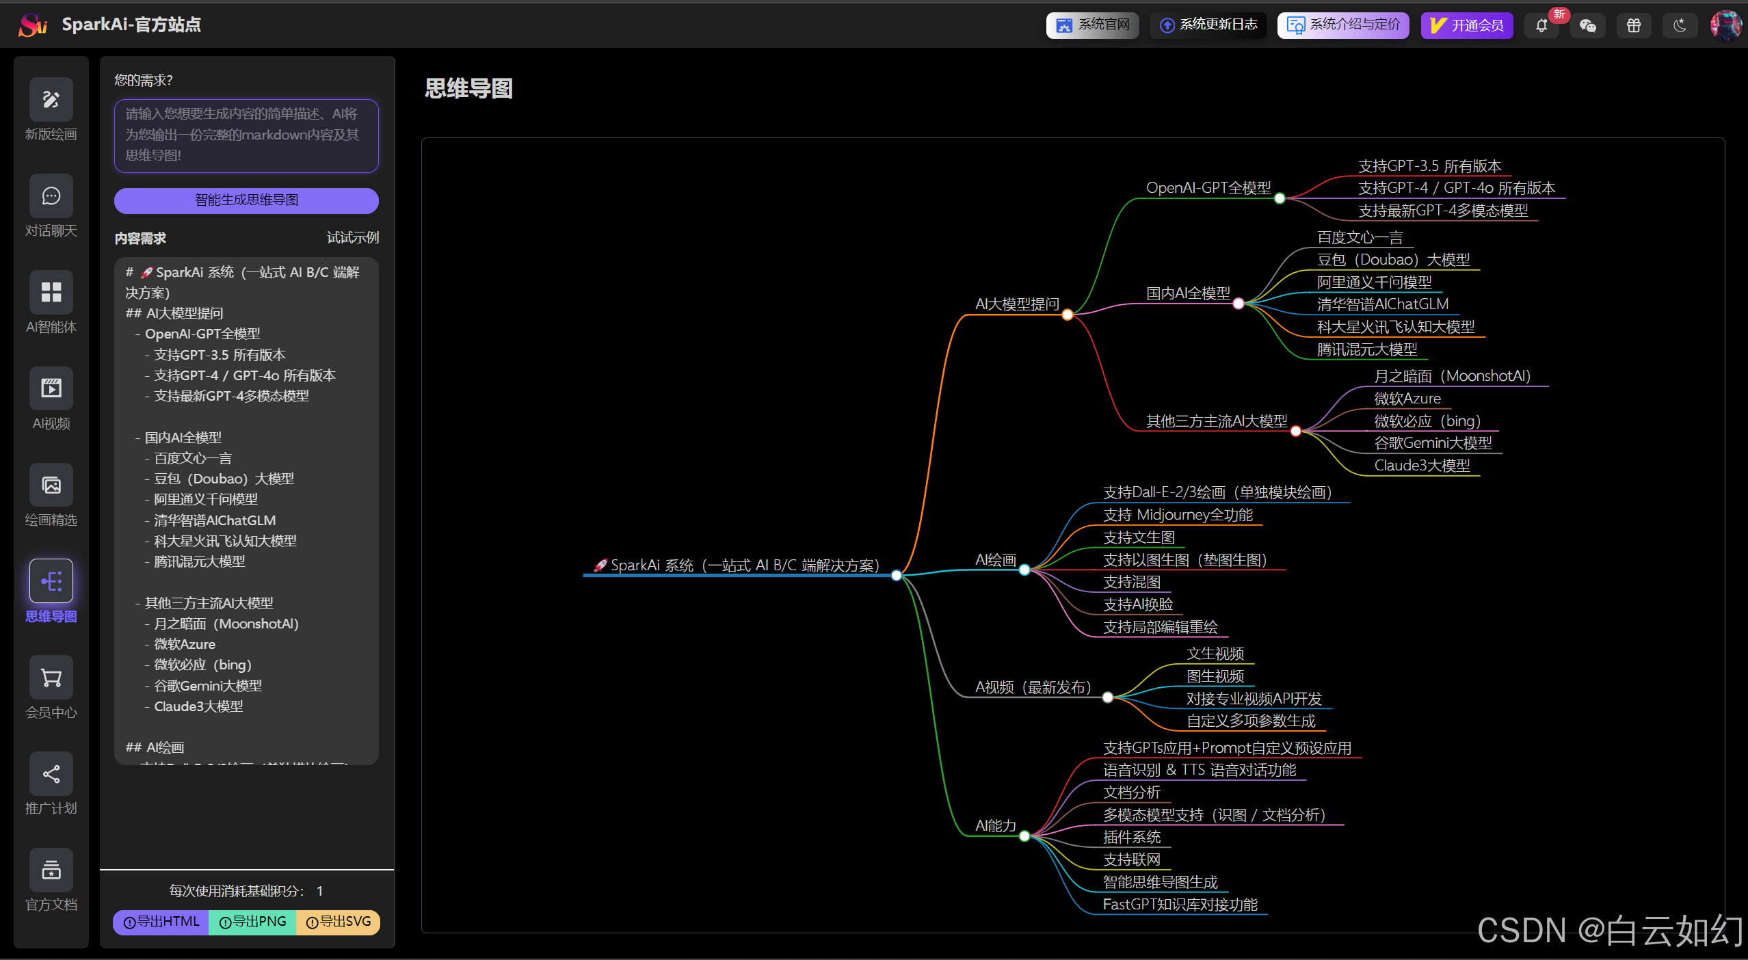The height and width of the screenshot is (960, 1748).
Task: Click the 自定义多项参数生成 node
Action: click(x=1251, y=721)
